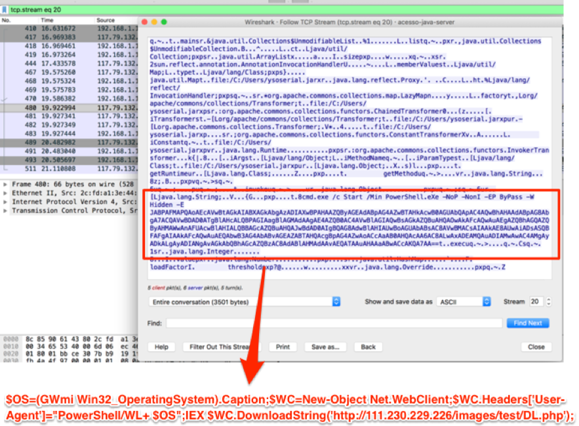Click the Find Next button

[x=528, y=323]
